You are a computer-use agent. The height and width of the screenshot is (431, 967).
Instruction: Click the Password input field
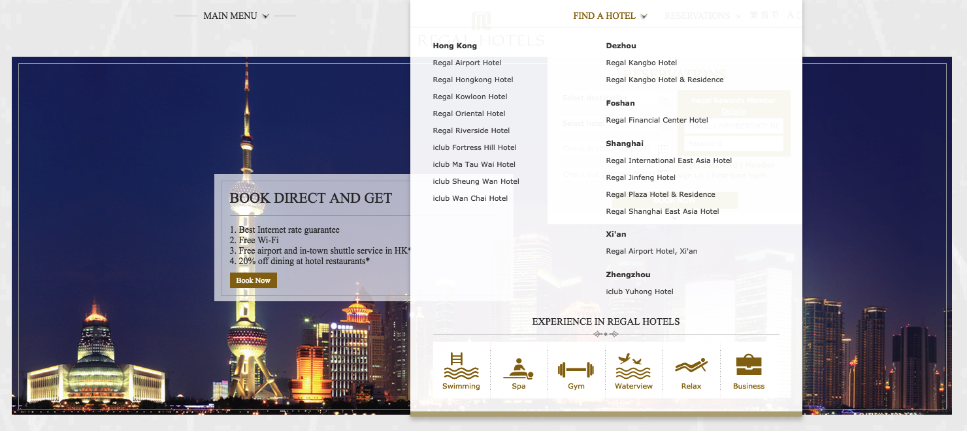734,143
